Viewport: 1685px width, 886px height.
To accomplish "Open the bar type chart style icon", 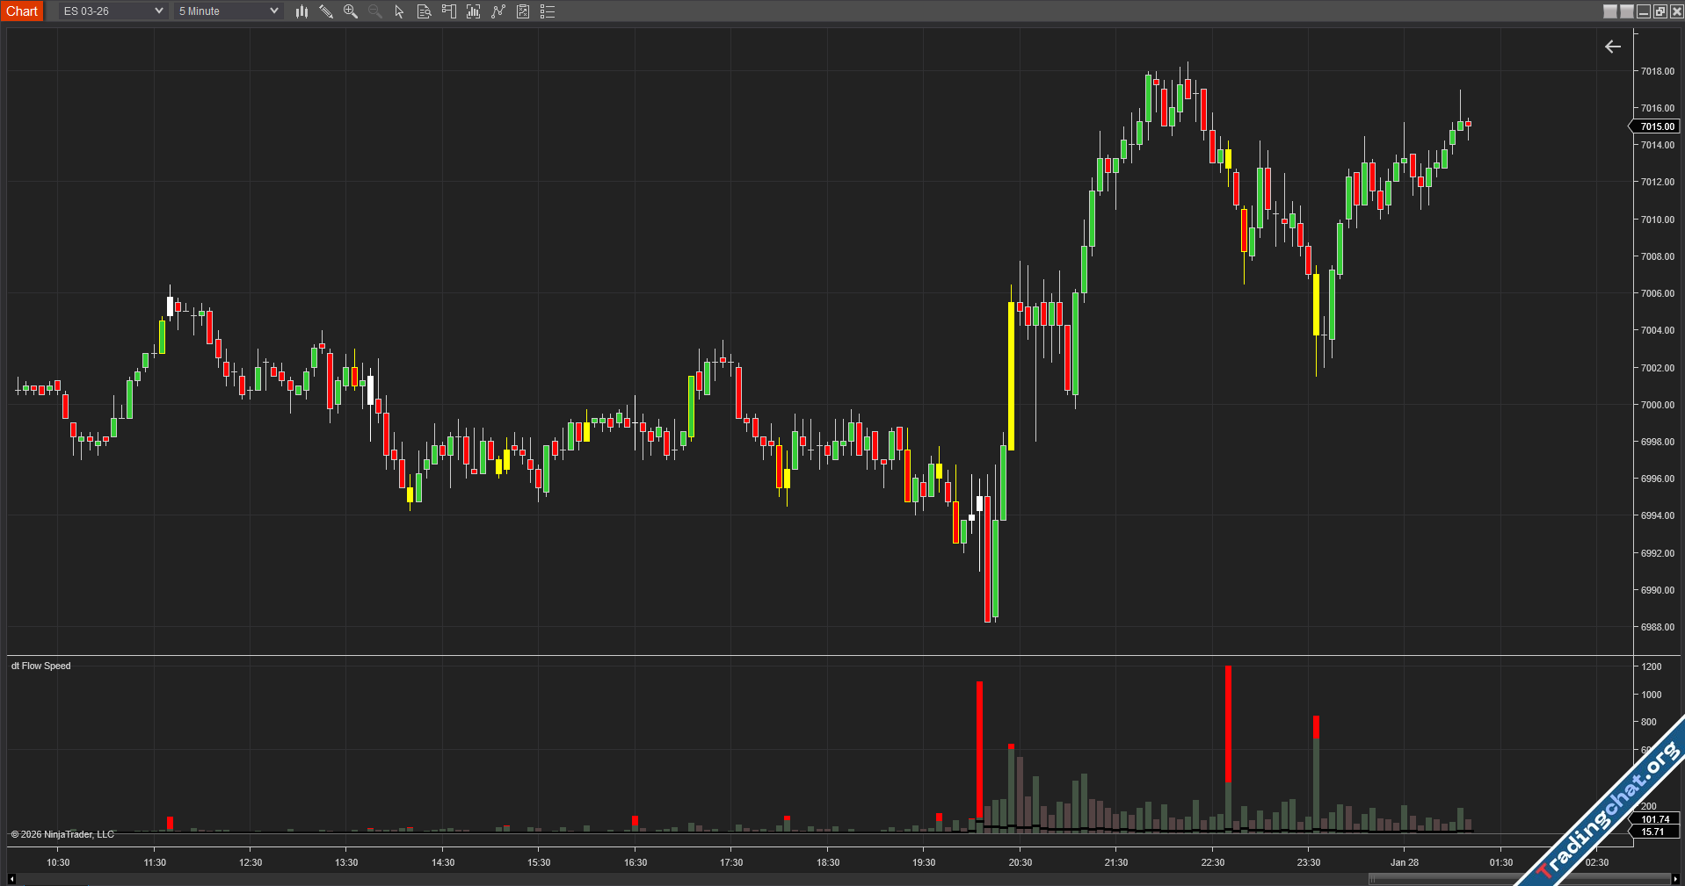I will point(301,11).
